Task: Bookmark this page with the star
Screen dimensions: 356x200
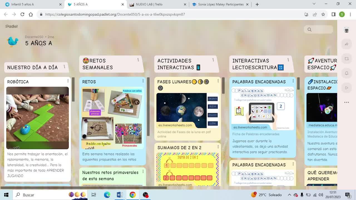Action: (323, 14)
